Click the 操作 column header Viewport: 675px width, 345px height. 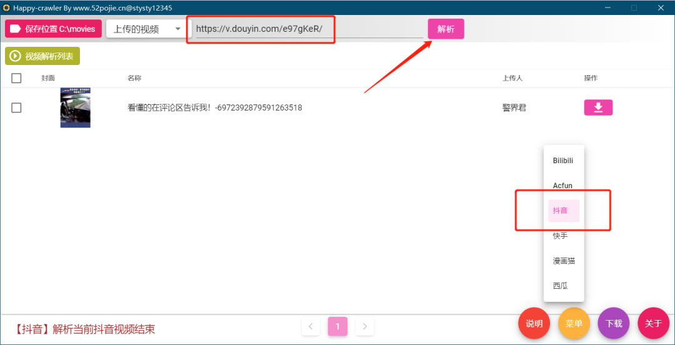pyautogui.click(x=591, y=78)
